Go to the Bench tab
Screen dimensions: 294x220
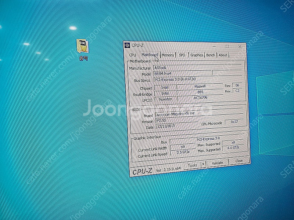[x=210, y=55]
